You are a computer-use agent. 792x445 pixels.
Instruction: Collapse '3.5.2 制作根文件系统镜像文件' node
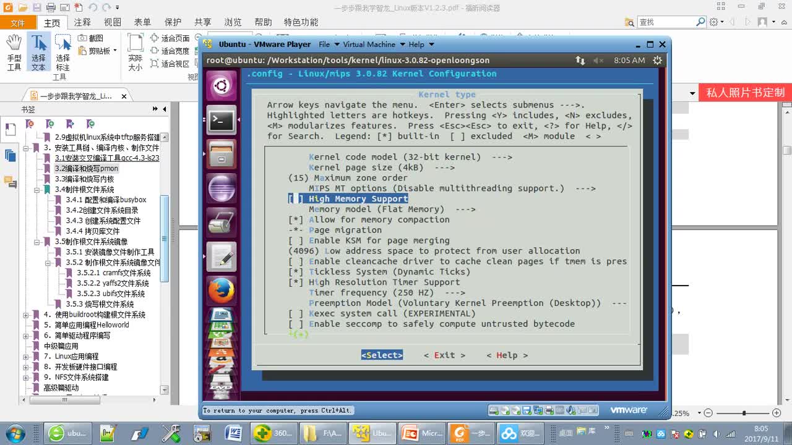[x=48, y=263]
